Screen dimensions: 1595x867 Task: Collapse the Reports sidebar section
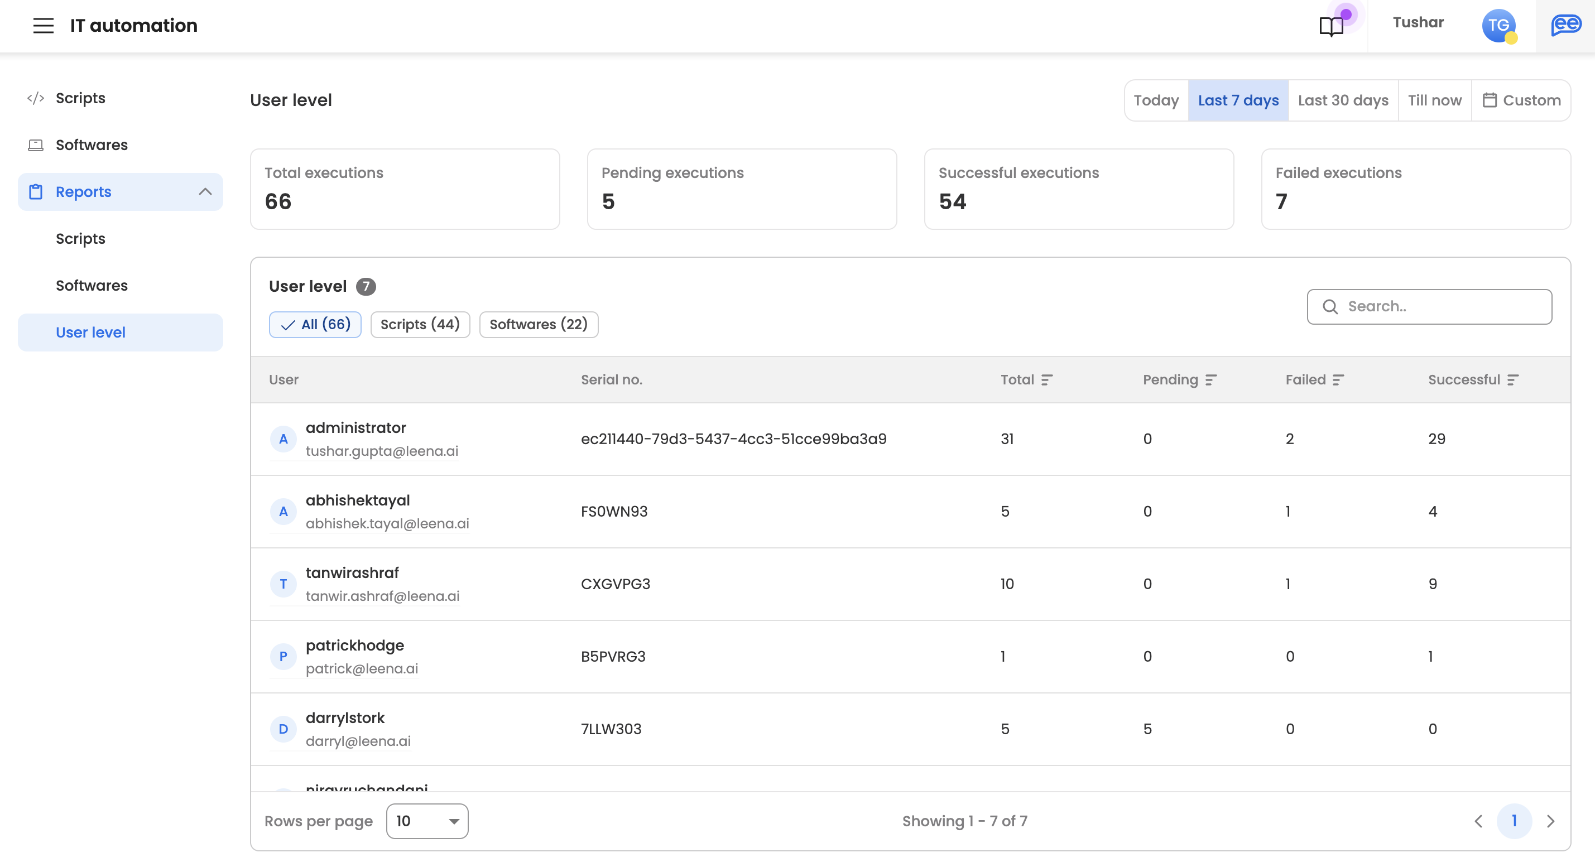click(205, 192)
